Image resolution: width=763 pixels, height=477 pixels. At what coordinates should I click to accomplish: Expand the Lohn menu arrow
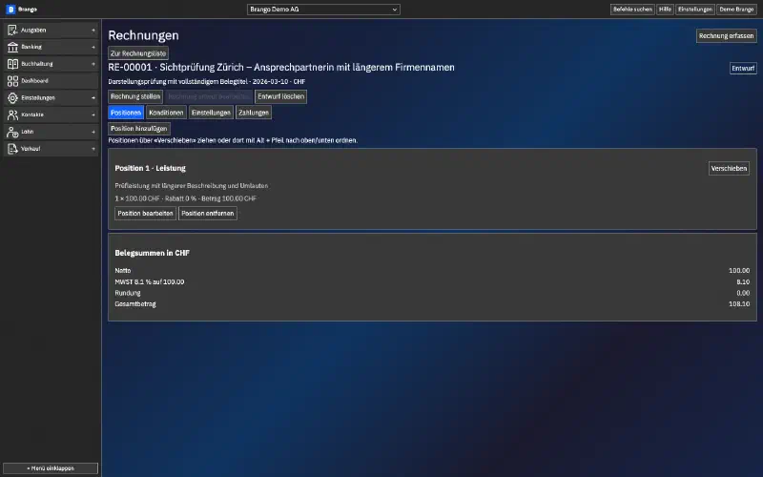(x=93, y=132)
